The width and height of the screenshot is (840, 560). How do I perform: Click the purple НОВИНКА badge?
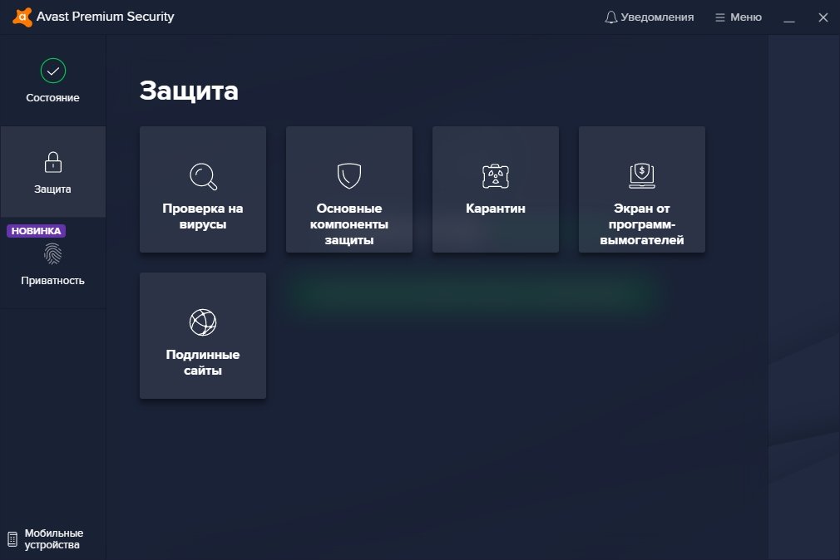pyautogui.click(x=37, y=231)
